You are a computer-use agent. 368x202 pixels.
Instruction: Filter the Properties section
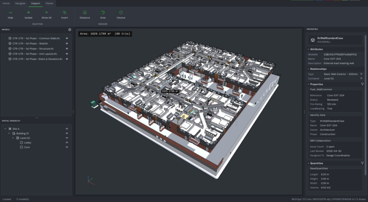click(x=362, y=84)
